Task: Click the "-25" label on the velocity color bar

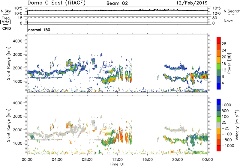Action: tap(226, 128)
